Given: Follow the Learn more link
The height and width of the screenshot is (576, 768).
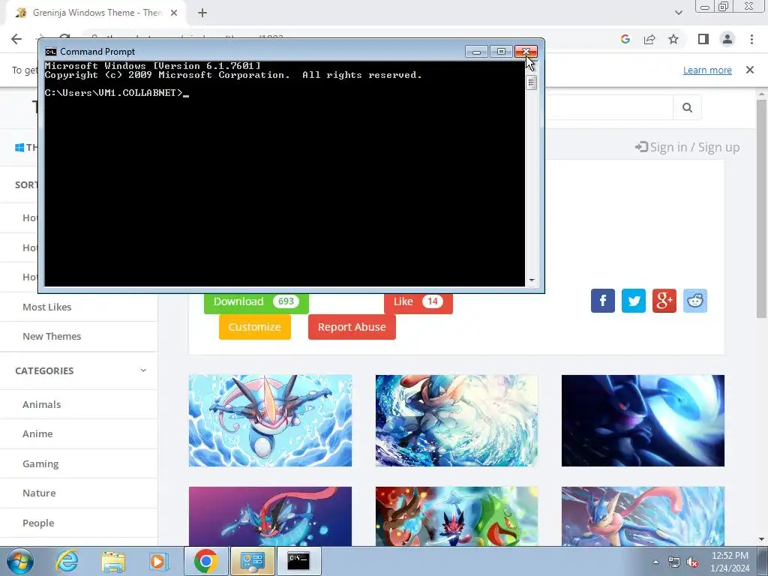Looking at the screenshot, I should pyautogui.click(x=707, y=70).
